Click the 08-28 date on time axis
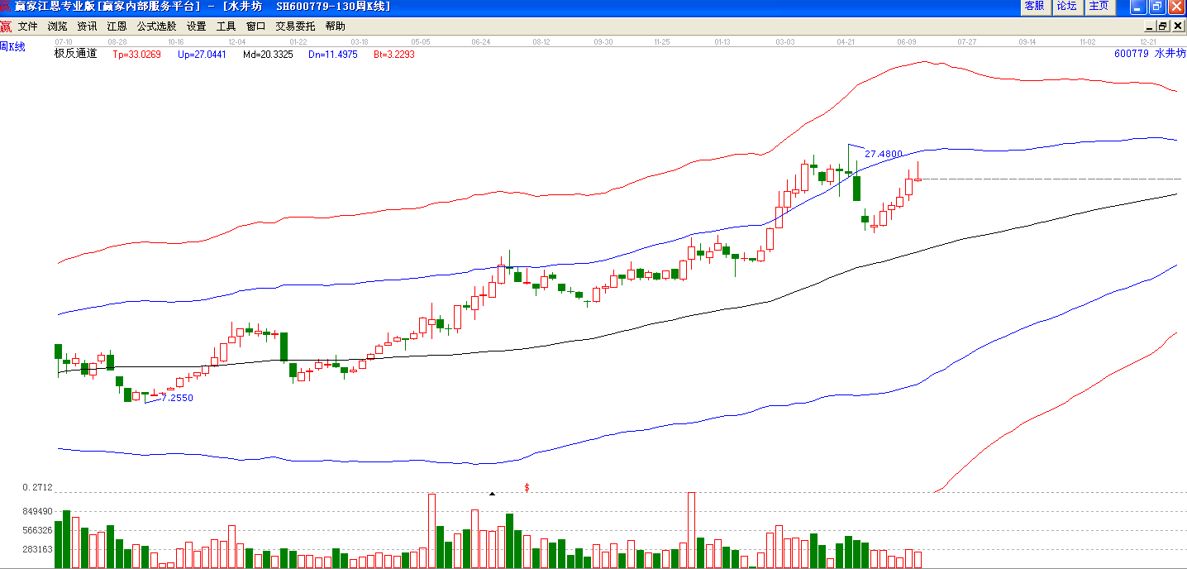The image size is (1187, 569). pos(117,41)
